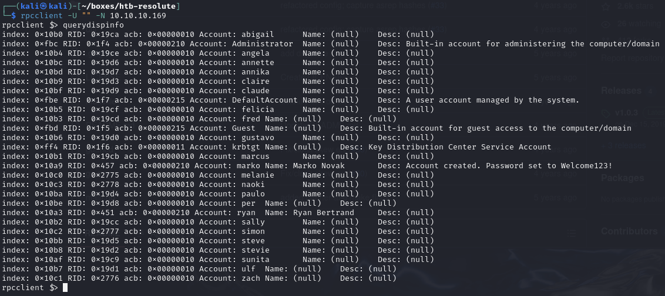
Task: Click the eye icon beside 26 watching
Action: [606, 24]
